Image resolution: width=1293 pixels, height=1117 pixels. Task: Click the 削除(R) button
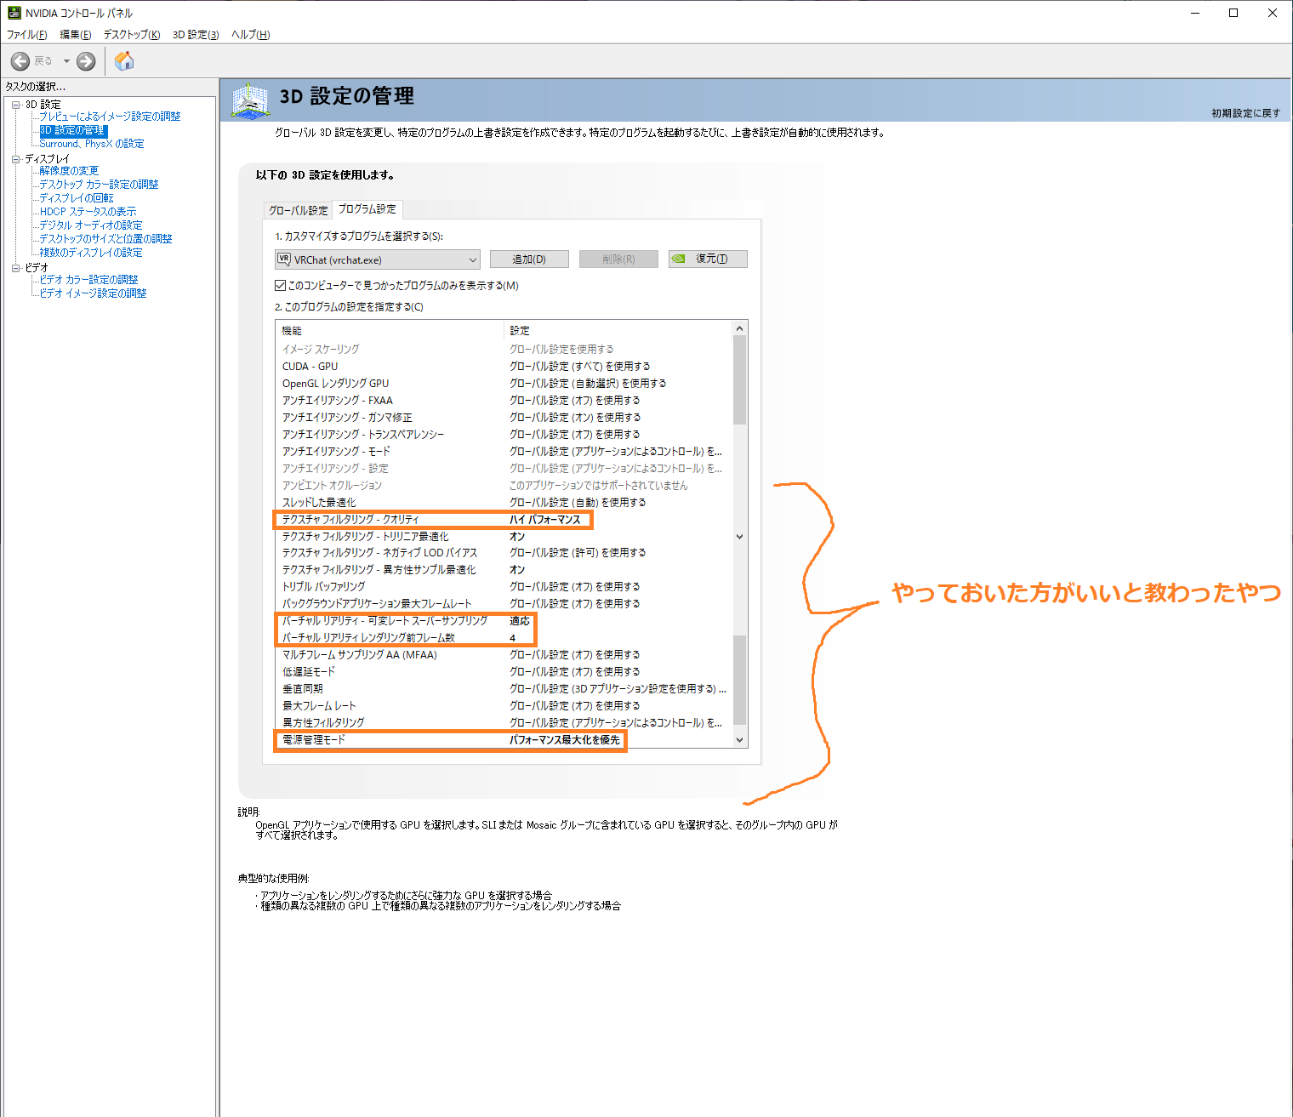(x=618, y=259)
